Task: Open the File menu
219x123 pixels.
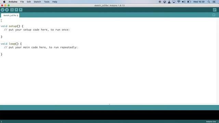Action: point(22,2)
